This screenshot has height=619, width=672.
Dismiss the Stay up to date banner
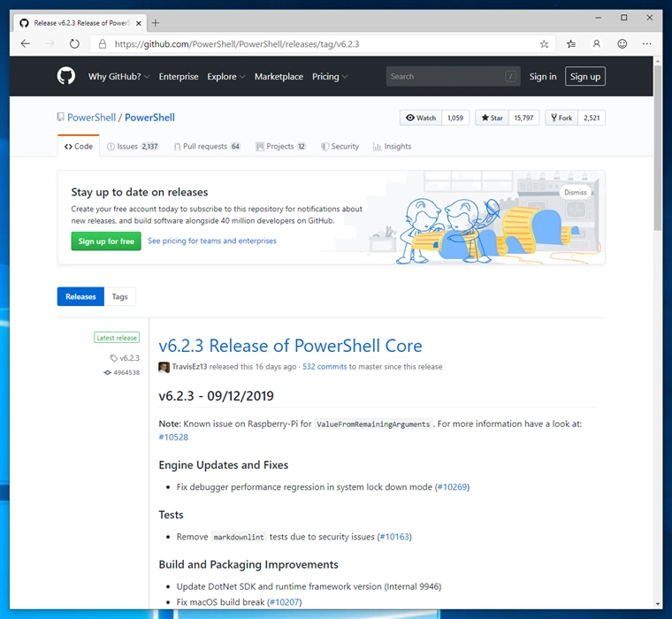[x=575, y=192]
